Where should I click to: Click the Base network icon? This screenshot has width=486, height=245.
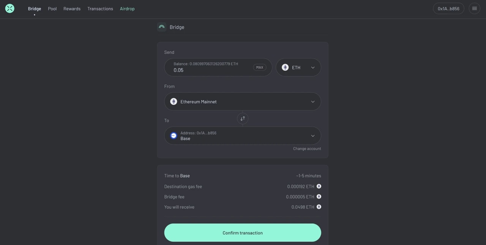tap(173, 135)
